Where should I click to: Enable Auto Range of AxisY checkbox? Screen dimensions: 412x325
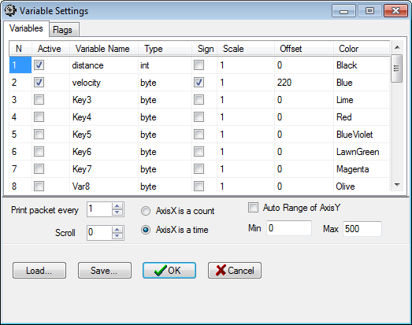[x=253, y=208]
